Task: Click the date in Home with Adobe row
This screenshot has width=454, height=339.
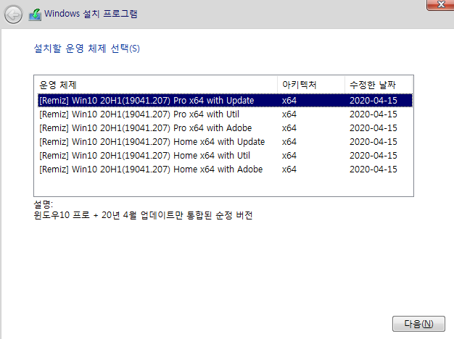Action: [x=373, y=169]
